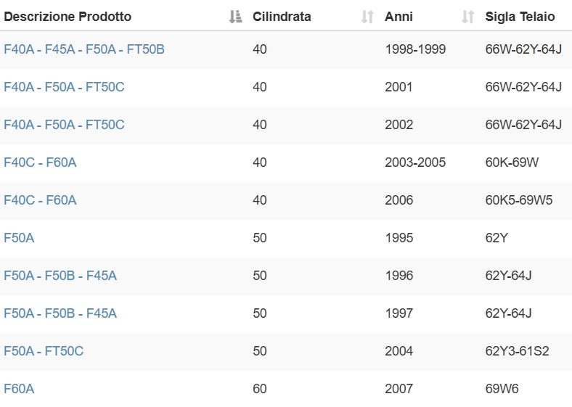Open the 1996 F50A - F50B - F45A link
Image resolution: width=572 pixels, height=407 pixels.
tap(60, 276)
